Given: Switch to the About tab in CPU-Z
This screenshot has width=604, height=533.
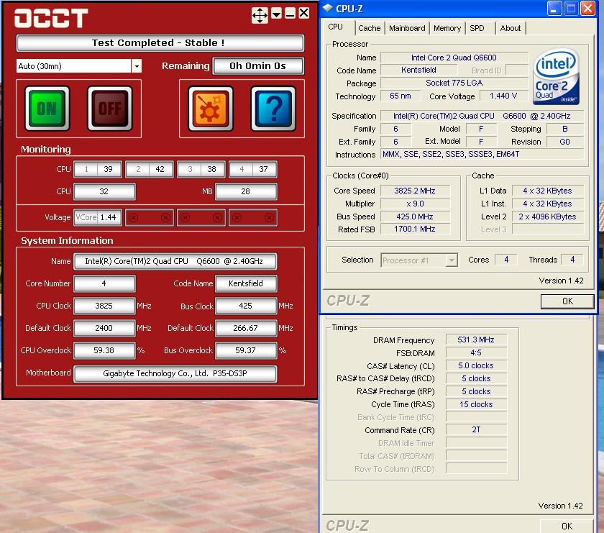Looking at the screenshot, I should (x=510, y=28).
